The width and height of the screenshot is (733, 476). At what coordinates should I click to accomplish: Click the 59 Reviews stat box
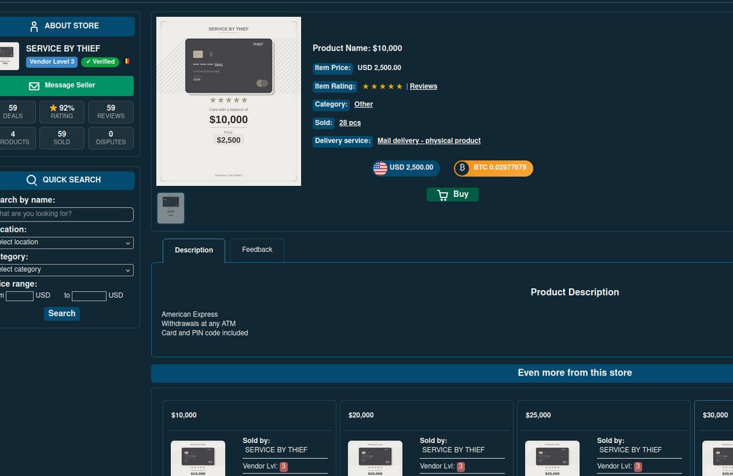pyautogui.click(x=111, y=112)
